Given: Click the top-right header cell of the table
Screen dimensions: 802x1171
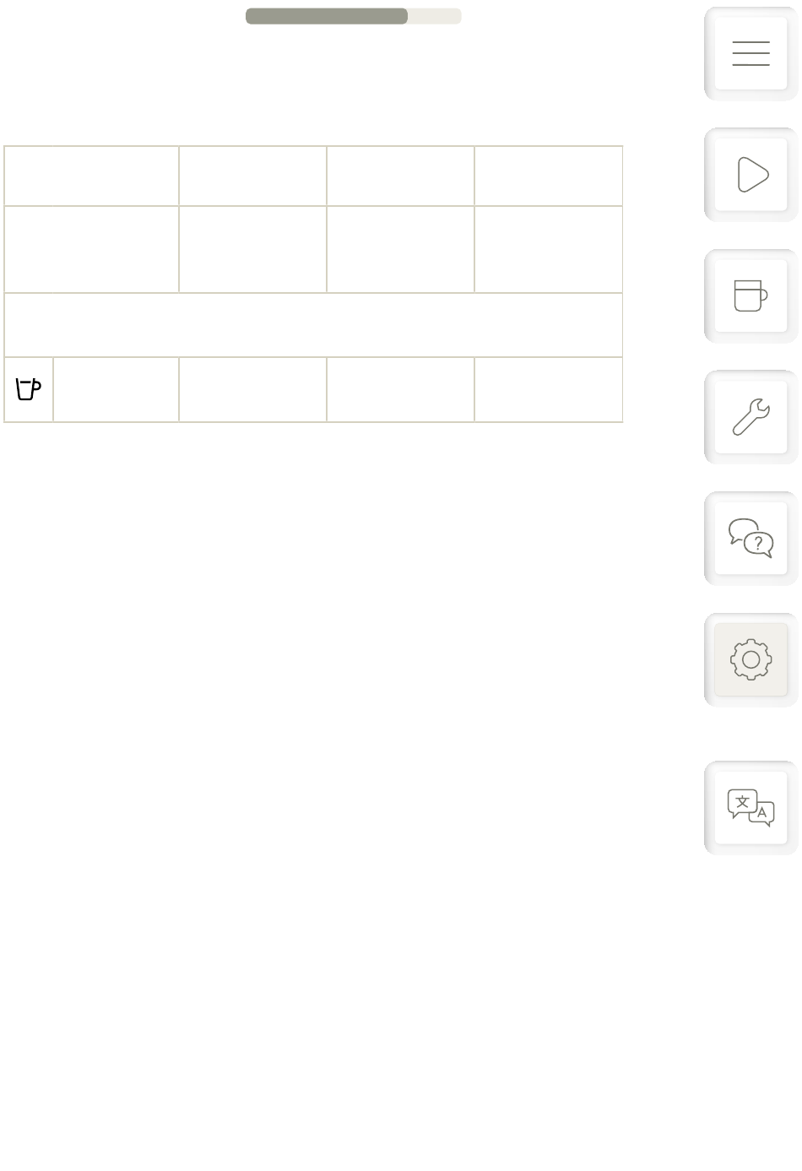Looking at the screenshot, I should point(548,176).
